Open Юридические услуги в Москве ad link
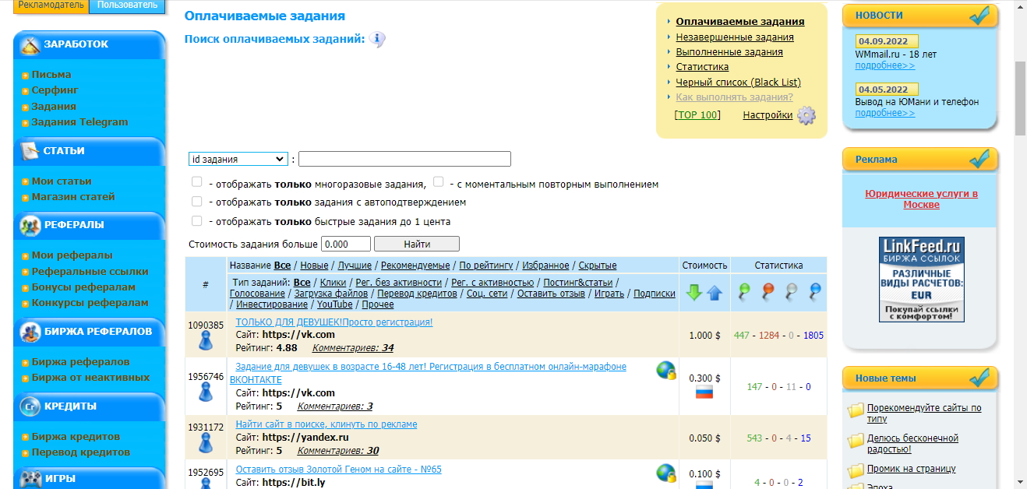 point(921,199)
